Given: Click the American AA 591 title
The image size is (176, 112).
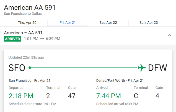Looking at the screenshot, I should (30, 7).
